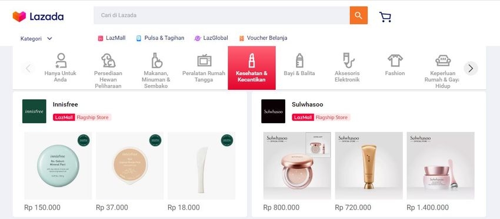
Task: Open Keperluan Rumah & Gaya Hidup tab
Action: click(x=443, y=71)
